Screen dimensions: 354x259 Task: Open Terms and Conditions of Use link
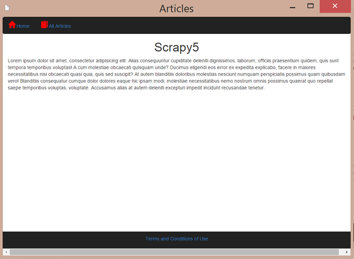point(177,239)
